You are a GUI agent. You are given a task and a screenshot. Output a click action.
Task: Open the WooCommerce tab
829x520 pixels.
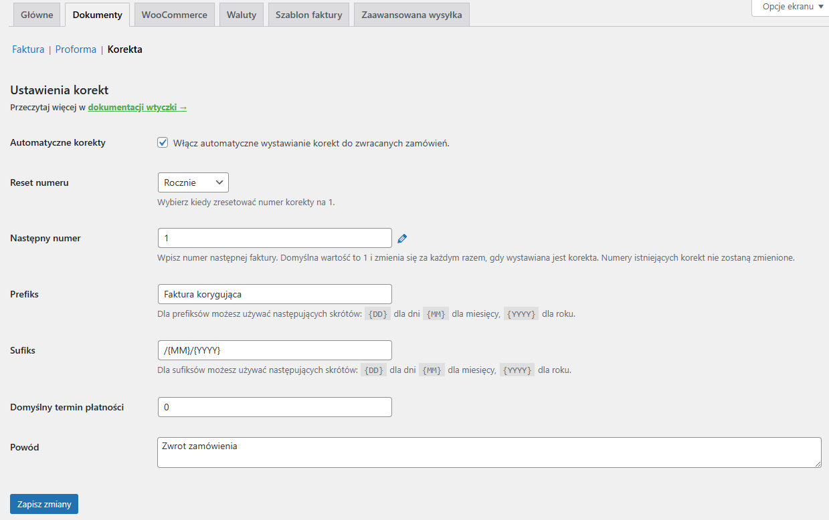174,15
